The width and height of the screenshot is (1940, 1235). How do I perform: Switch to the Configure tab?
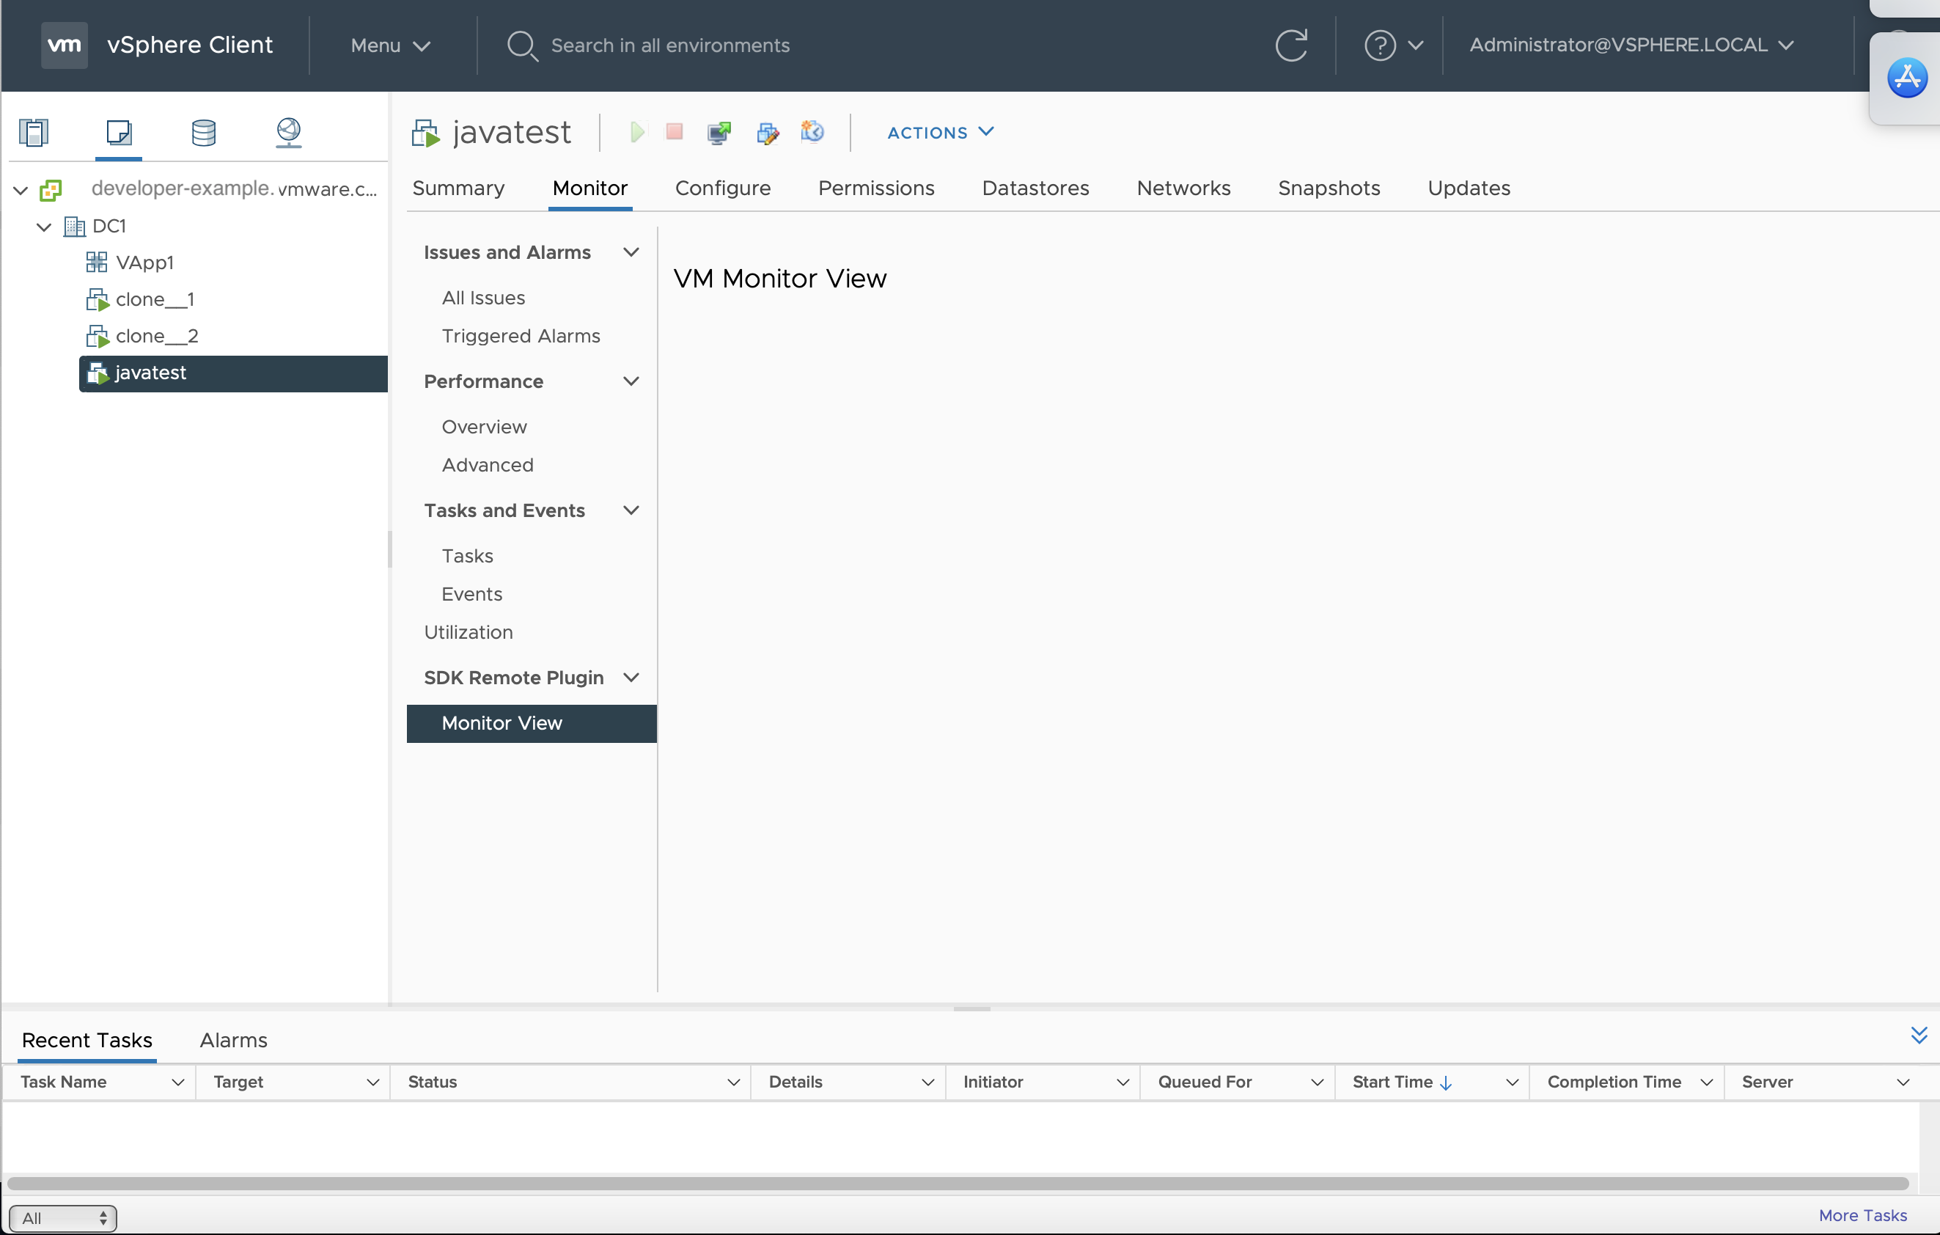723,188
